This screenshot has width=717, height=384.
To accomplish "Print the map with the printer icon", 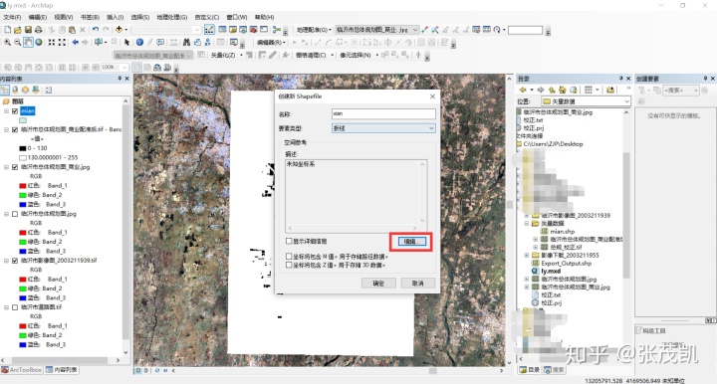I will point(39,30).
